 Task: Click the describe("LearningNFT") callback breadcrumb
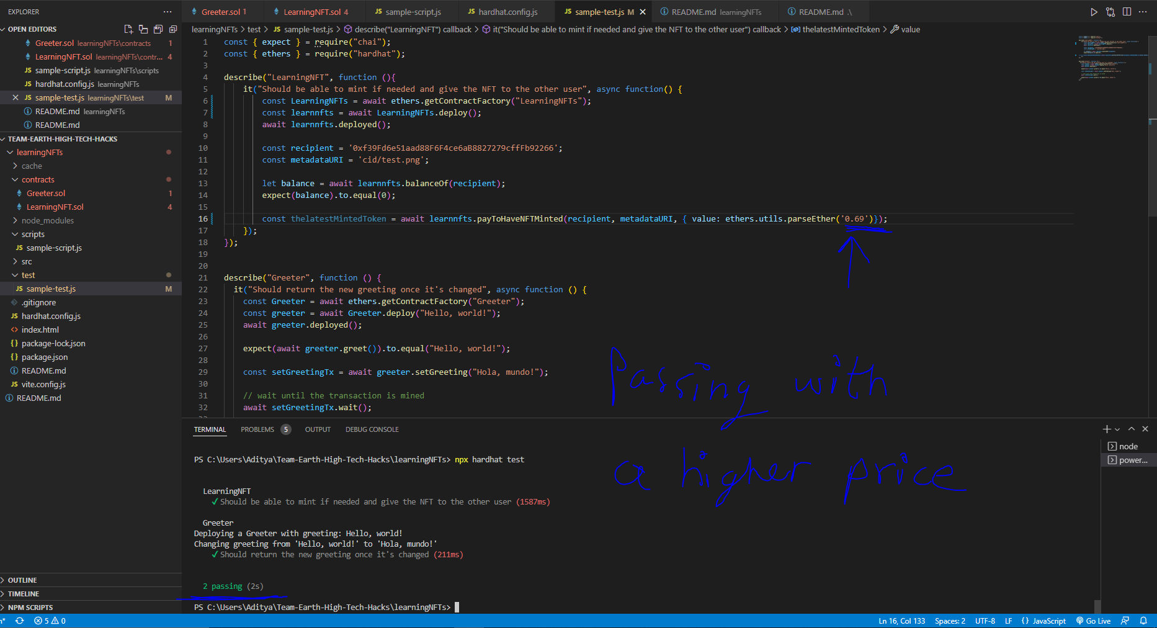click(x=408, y=29)
